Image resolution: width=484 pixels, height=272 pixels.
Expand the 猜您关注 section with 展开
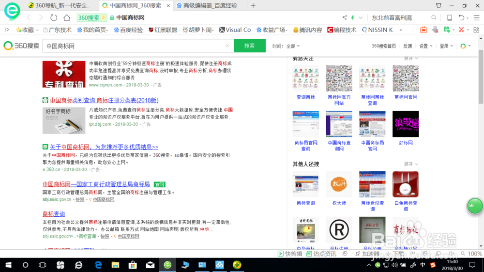[x=411, y=58]
